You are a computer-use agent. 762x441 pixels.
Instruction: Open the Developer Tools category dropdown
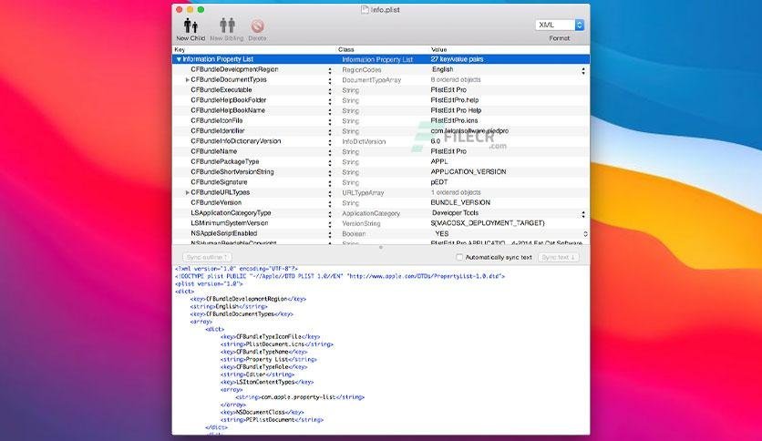click(583, 214)
